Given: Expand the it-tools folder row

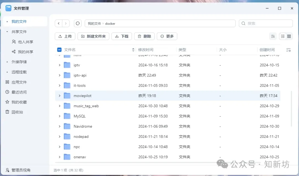Looking at the screenshot, I should (x=60, y=86).
